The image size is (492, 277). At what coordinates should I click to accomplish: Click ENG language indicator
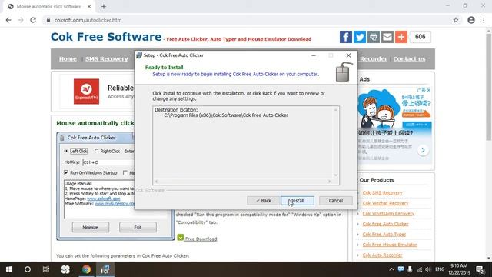point(440,269)
